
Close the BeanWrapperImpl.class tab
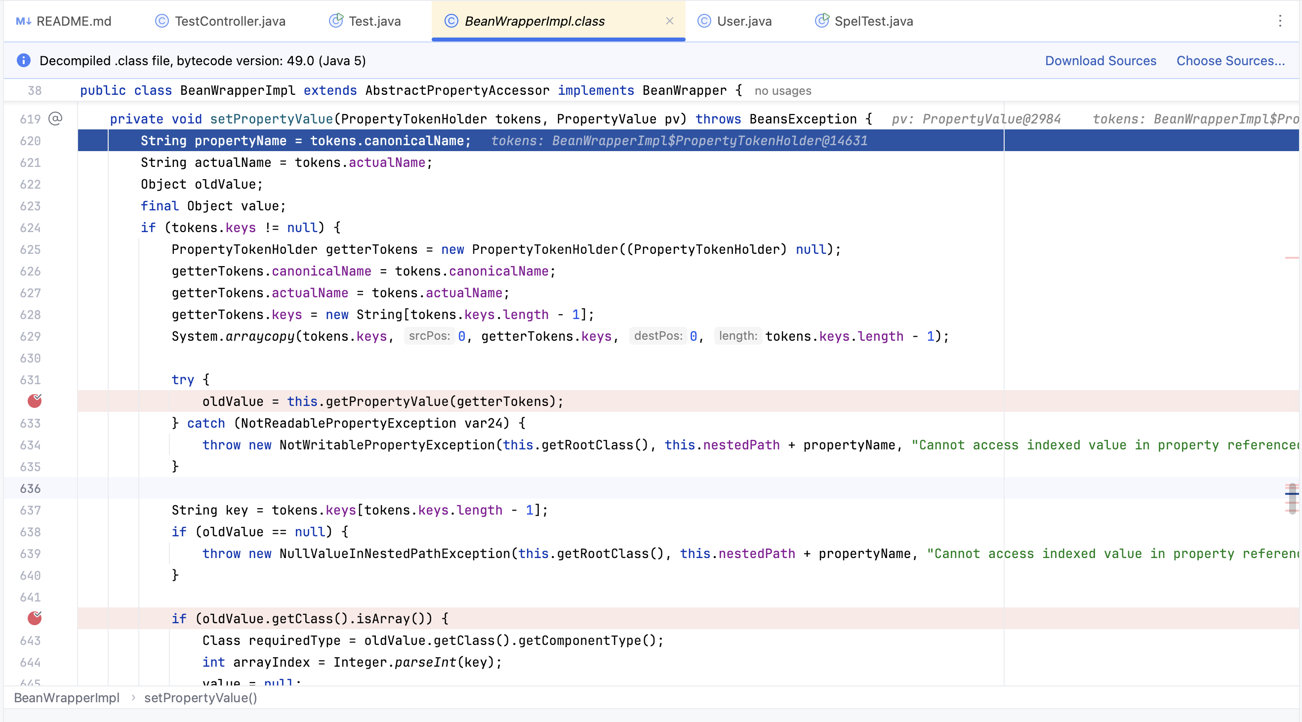coord(669,21)
